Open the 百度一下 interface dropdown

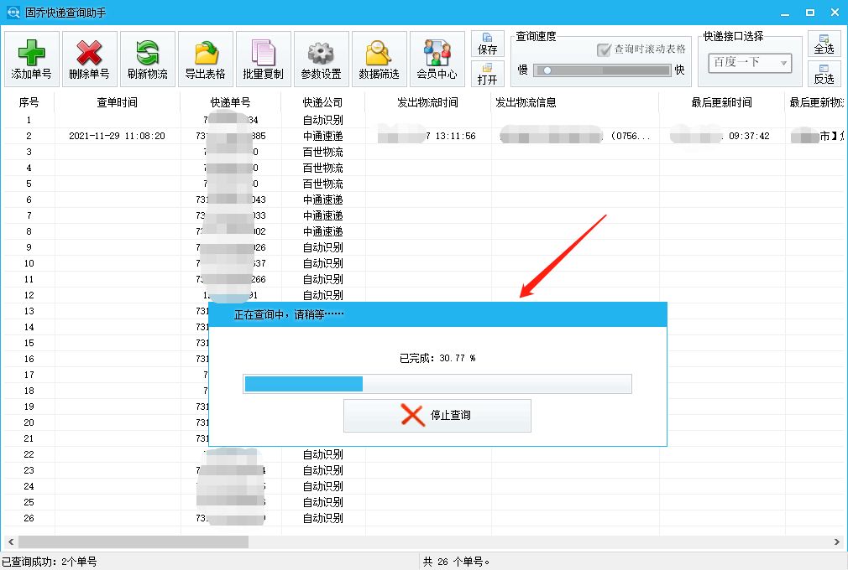click(750, 63)
